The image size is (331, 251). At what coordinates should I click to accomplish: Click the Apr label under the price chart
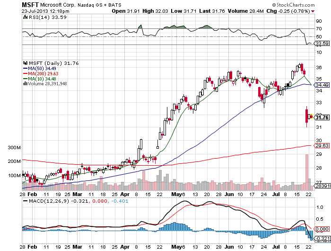(125, 194)
